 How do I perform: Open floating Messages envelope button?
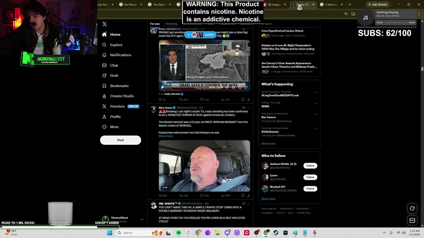tap(412, 220)
